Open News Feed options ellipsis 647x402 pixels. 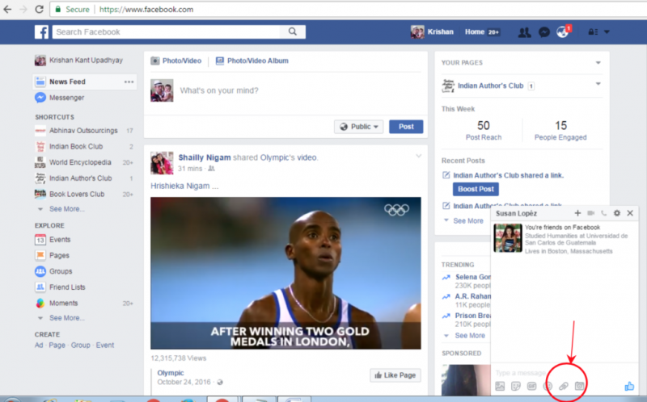click(129, 82)
